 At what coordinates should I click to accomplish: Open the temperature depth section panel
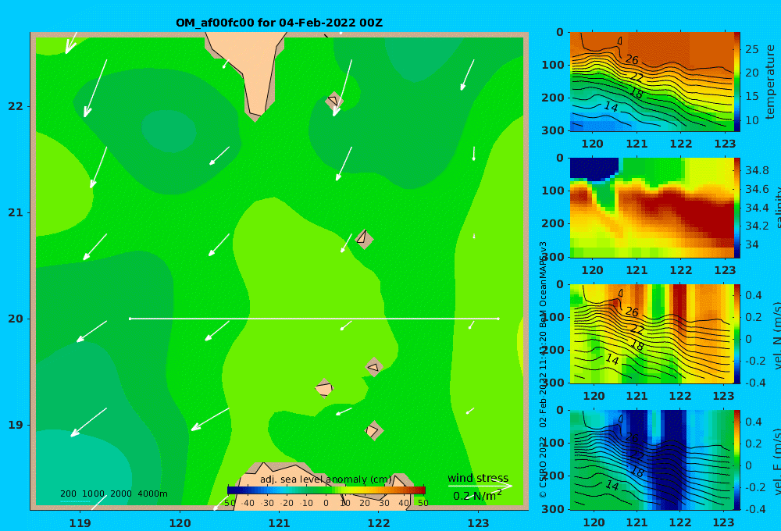point(651,82)
